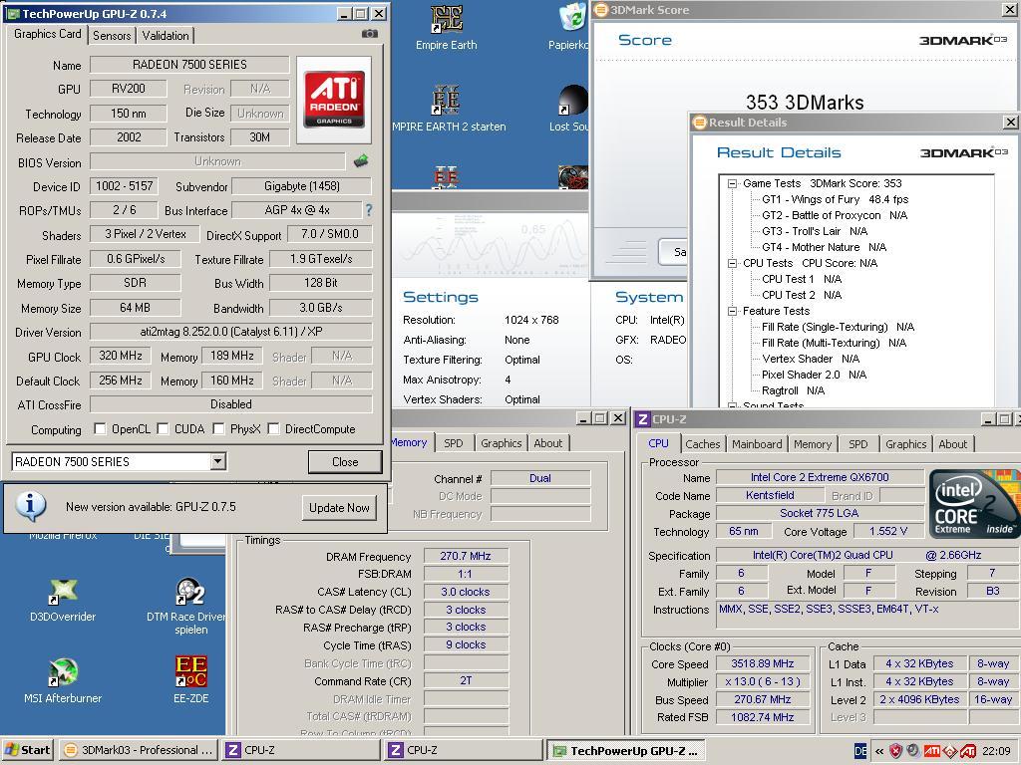The height and width of the screenshot is (765, 1021).
Task: Click the Driver Version field in GPU-Z
Action: coord(230,332)
